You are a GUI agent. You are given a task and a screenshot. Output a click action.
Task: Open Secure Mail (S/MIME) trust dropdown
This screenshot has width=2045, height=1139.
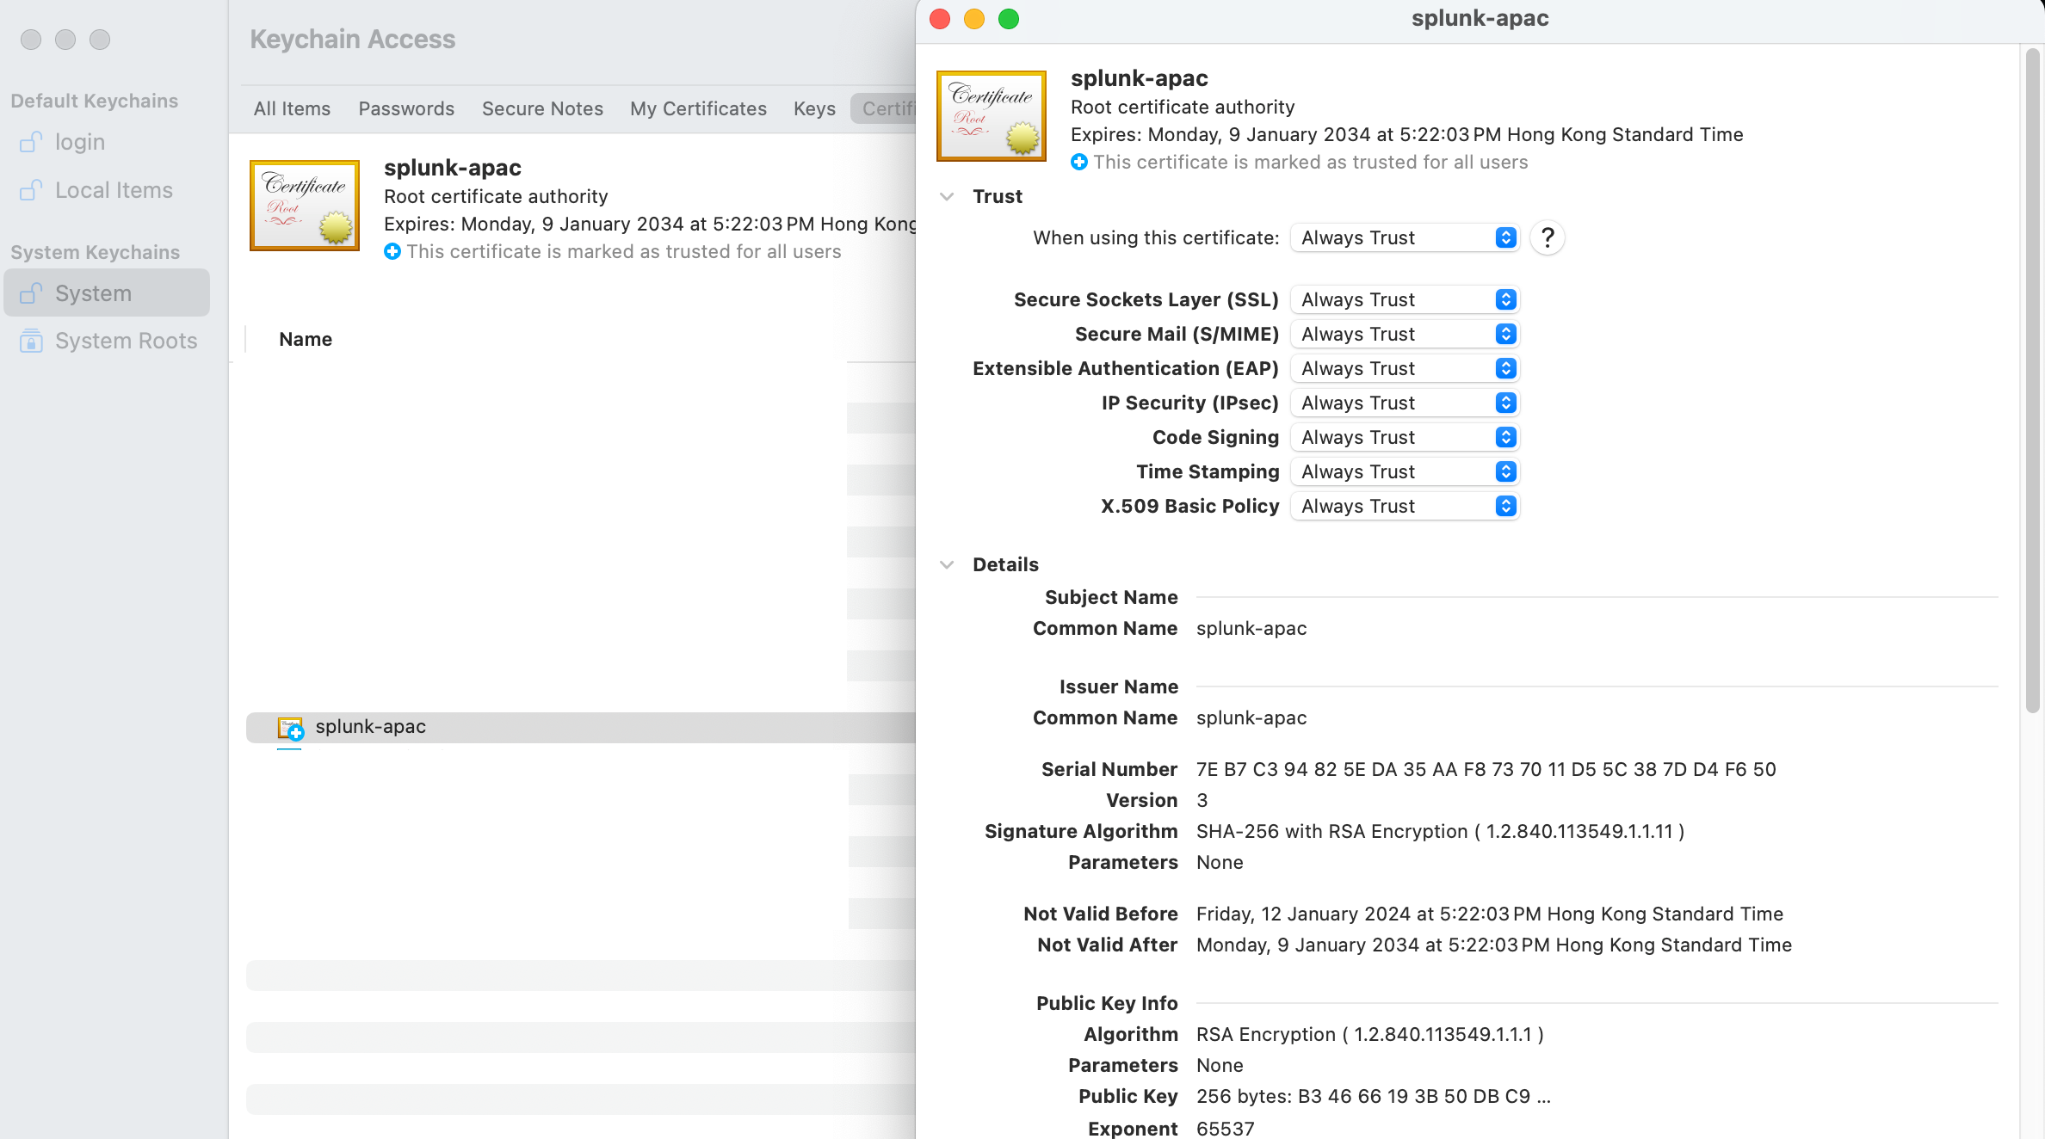[x=1405, y=334]
